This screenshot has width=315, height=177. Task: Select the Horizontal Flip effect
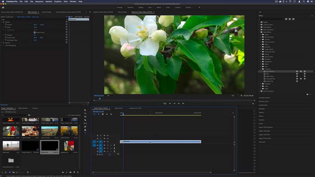click(x=270, y=79)
